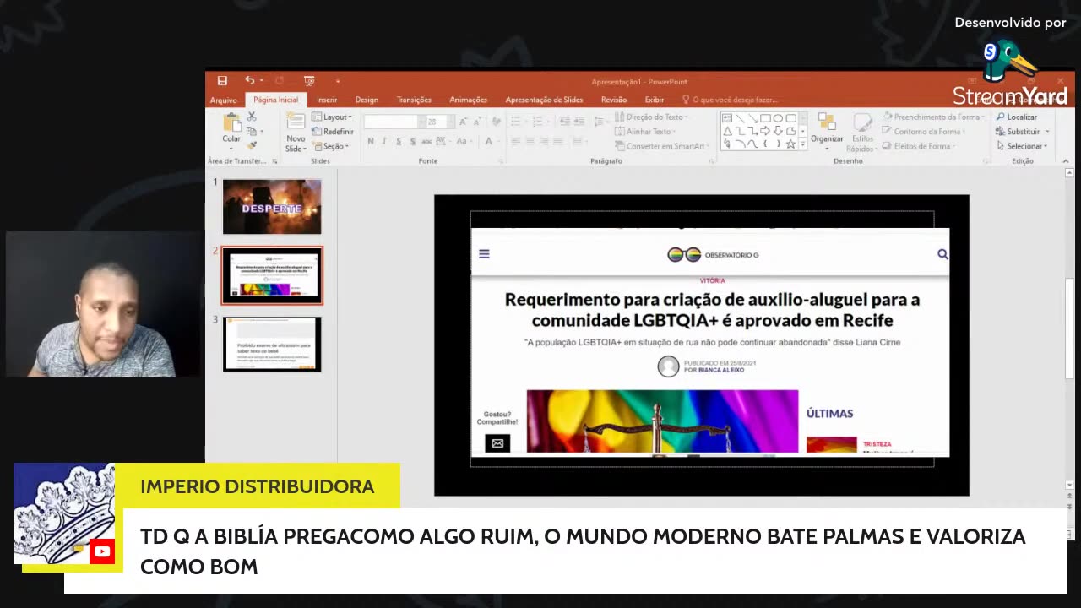Click the Exibir tab
Screen dimensions: 1081x608
(655, 100)
